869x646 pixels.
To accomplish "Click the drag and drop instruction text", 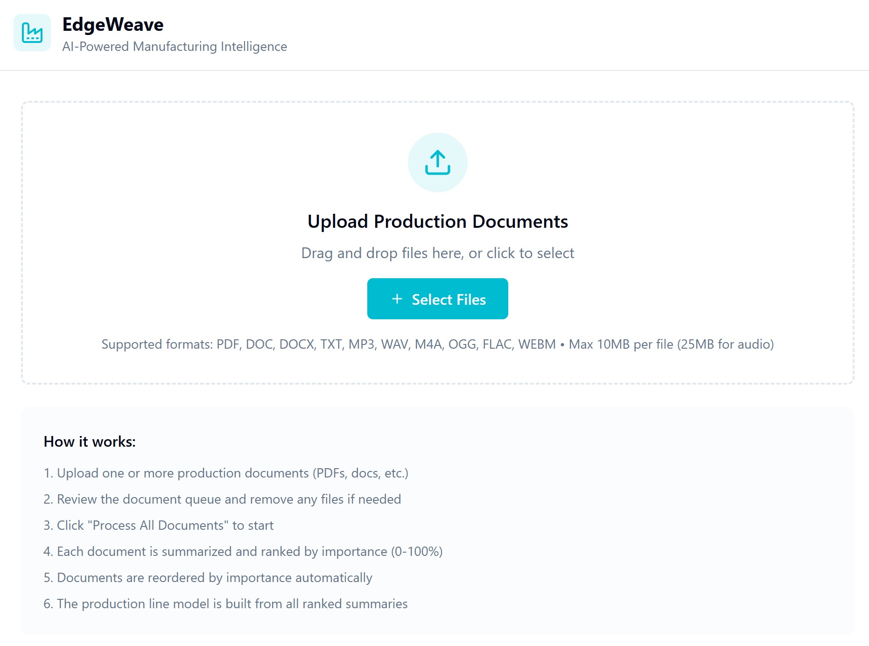I will tap(438, 253).
